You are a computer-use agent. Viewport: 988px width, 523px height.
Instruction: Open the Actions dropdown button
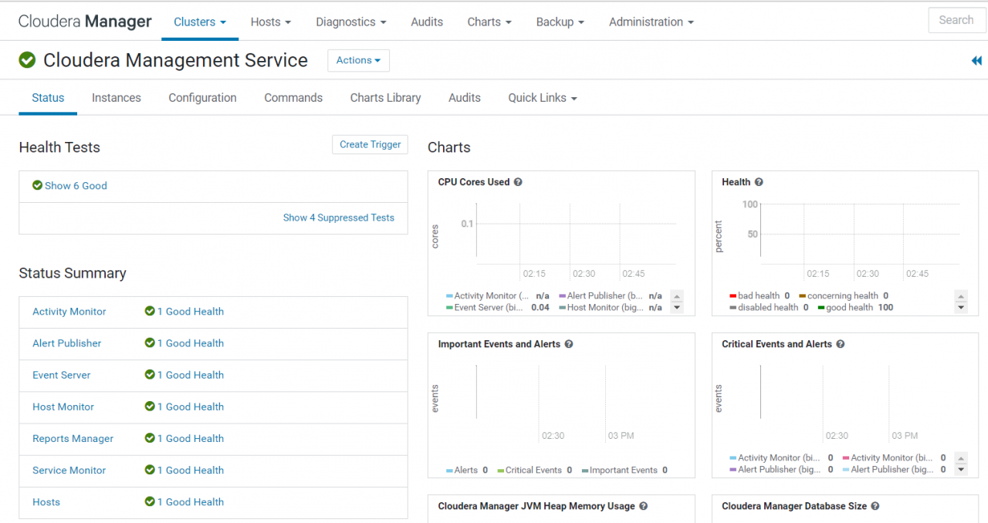click(x=358, y=60)
